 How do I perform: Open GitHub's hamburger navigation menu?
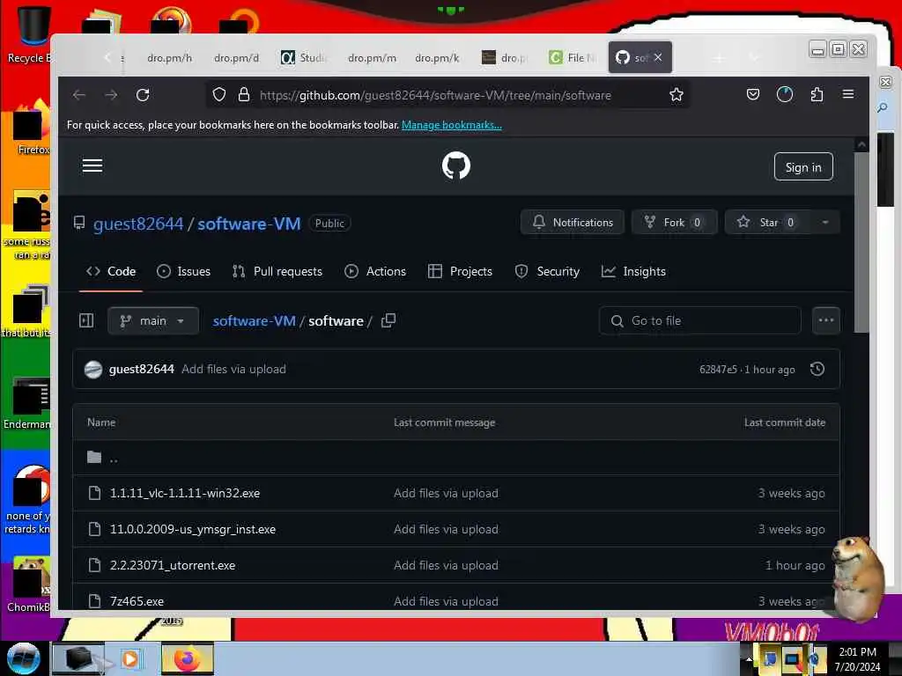click(92, 166)
